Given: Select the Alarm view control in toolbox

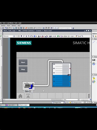Looking at the screenshot, I should pos(94,78).
